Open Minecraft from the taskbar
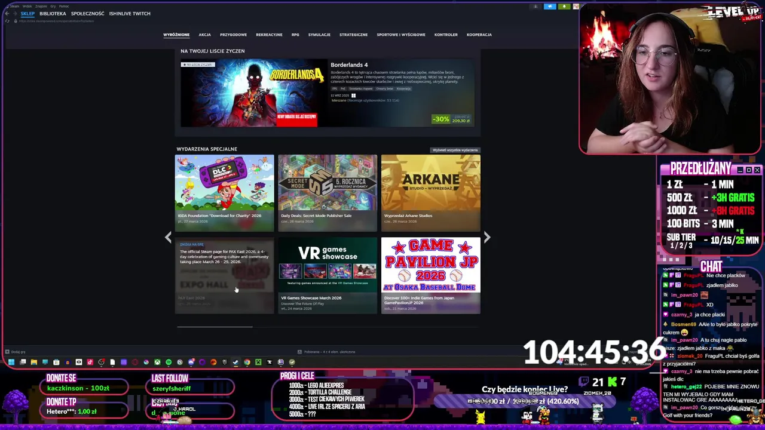 (x=258, y=362)
